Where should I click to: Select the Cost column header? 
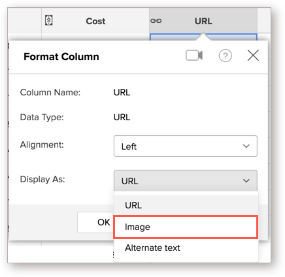point(95,21)
